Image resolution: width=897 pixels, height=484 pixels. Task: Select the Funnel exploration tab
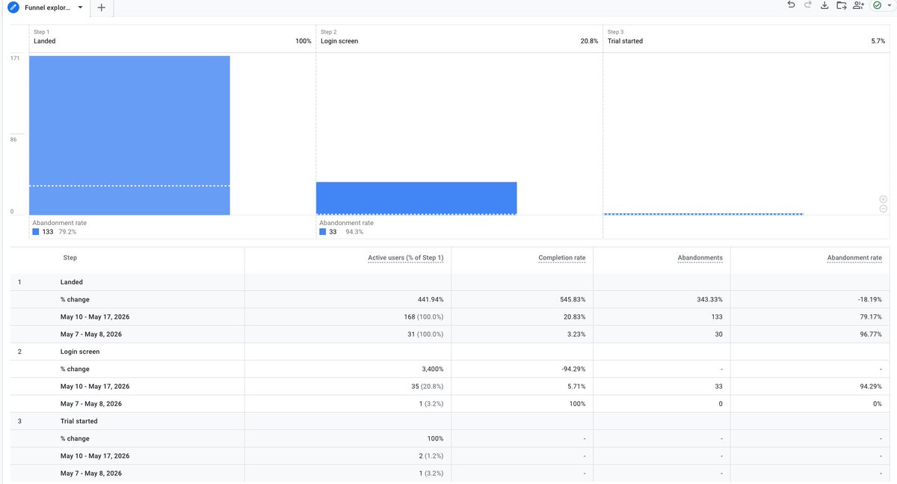coord(49,7)
